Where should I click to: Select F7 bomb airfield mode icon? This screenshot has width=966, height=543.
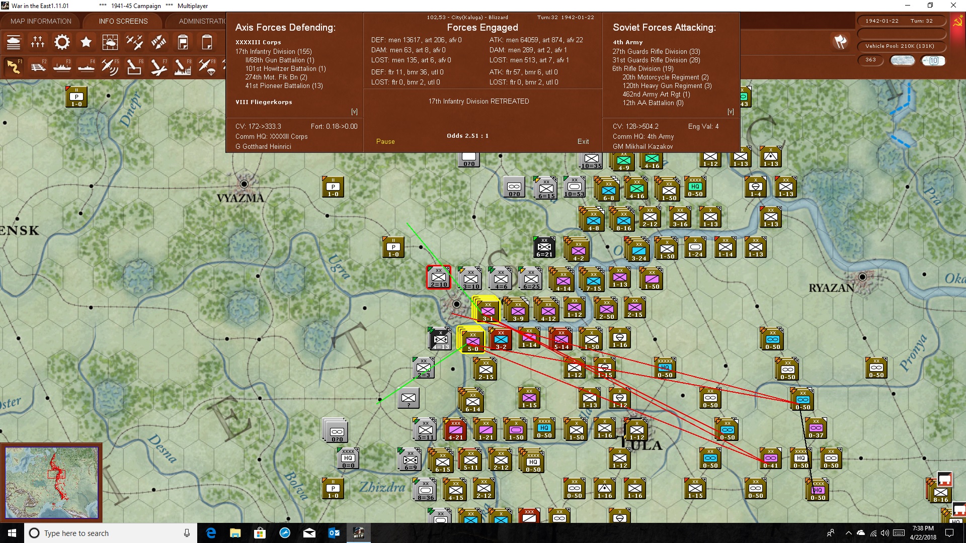[158, 66]
